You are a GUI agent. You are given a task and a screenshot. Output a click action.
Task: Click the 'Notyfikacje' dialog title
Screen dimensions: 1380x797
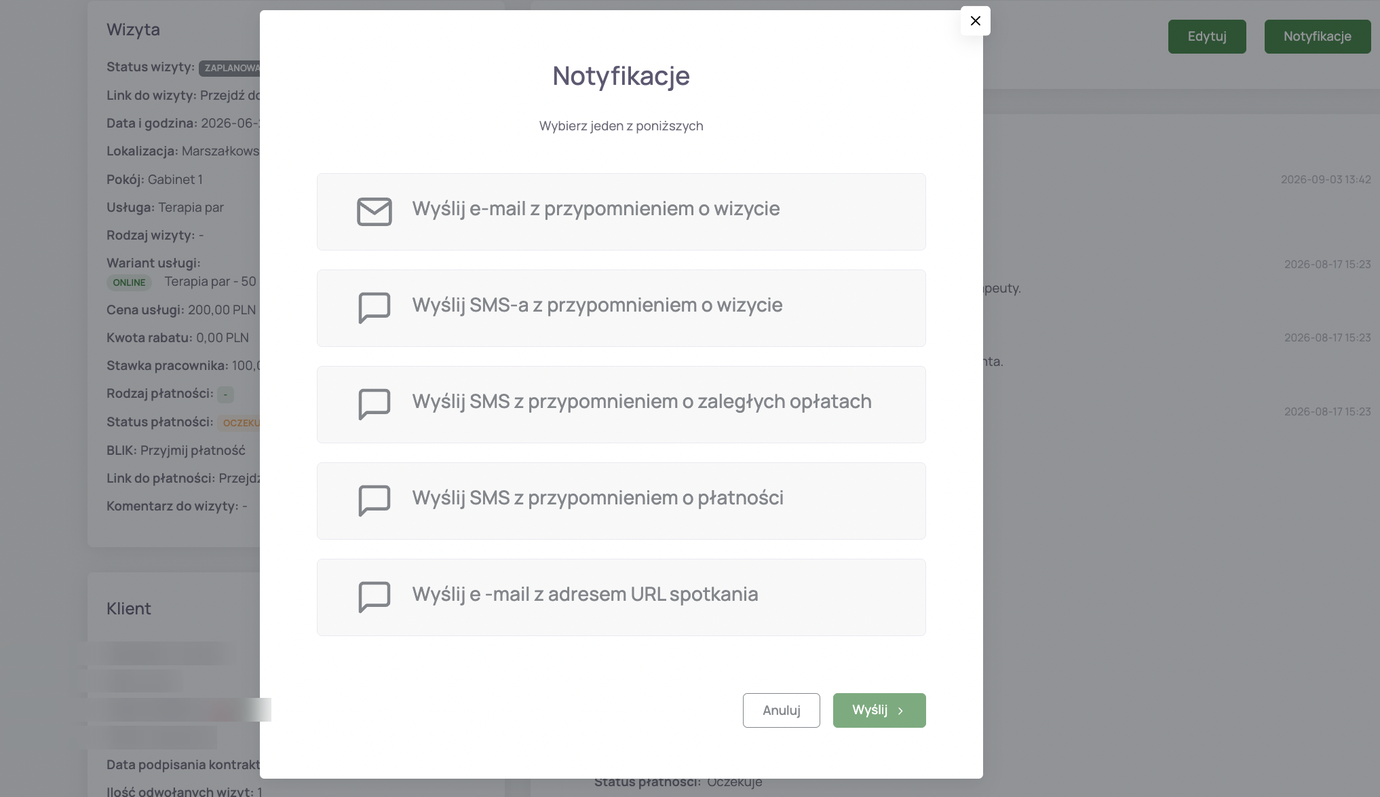click(621, 75)
